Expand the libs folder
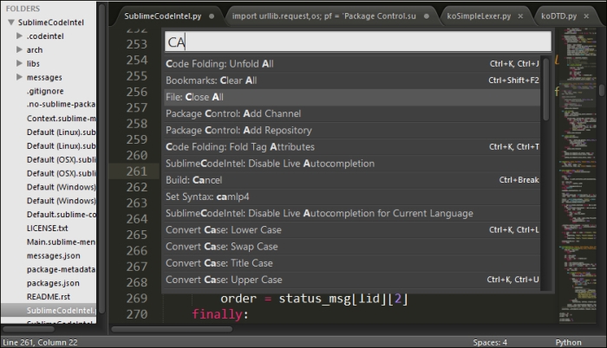The image size is (607, 348). tap(19, 63)
